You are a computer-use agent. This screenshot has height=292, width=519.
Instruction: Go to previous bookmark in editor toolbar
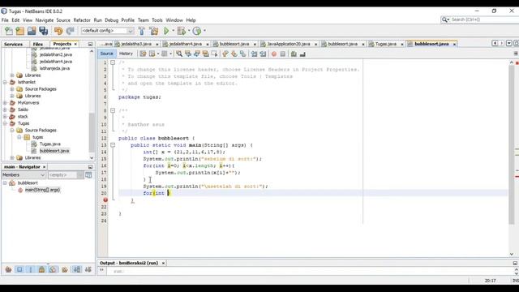point(225,54)
